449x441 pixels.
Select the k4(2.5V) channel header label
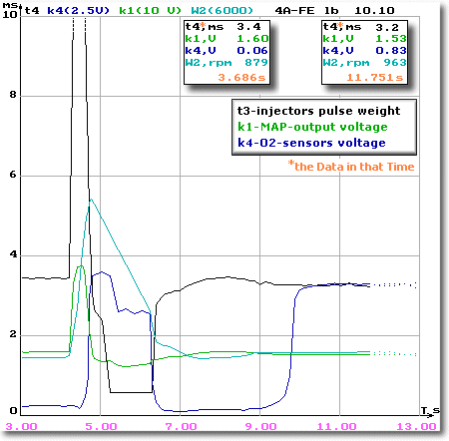[x=78, y=11]
